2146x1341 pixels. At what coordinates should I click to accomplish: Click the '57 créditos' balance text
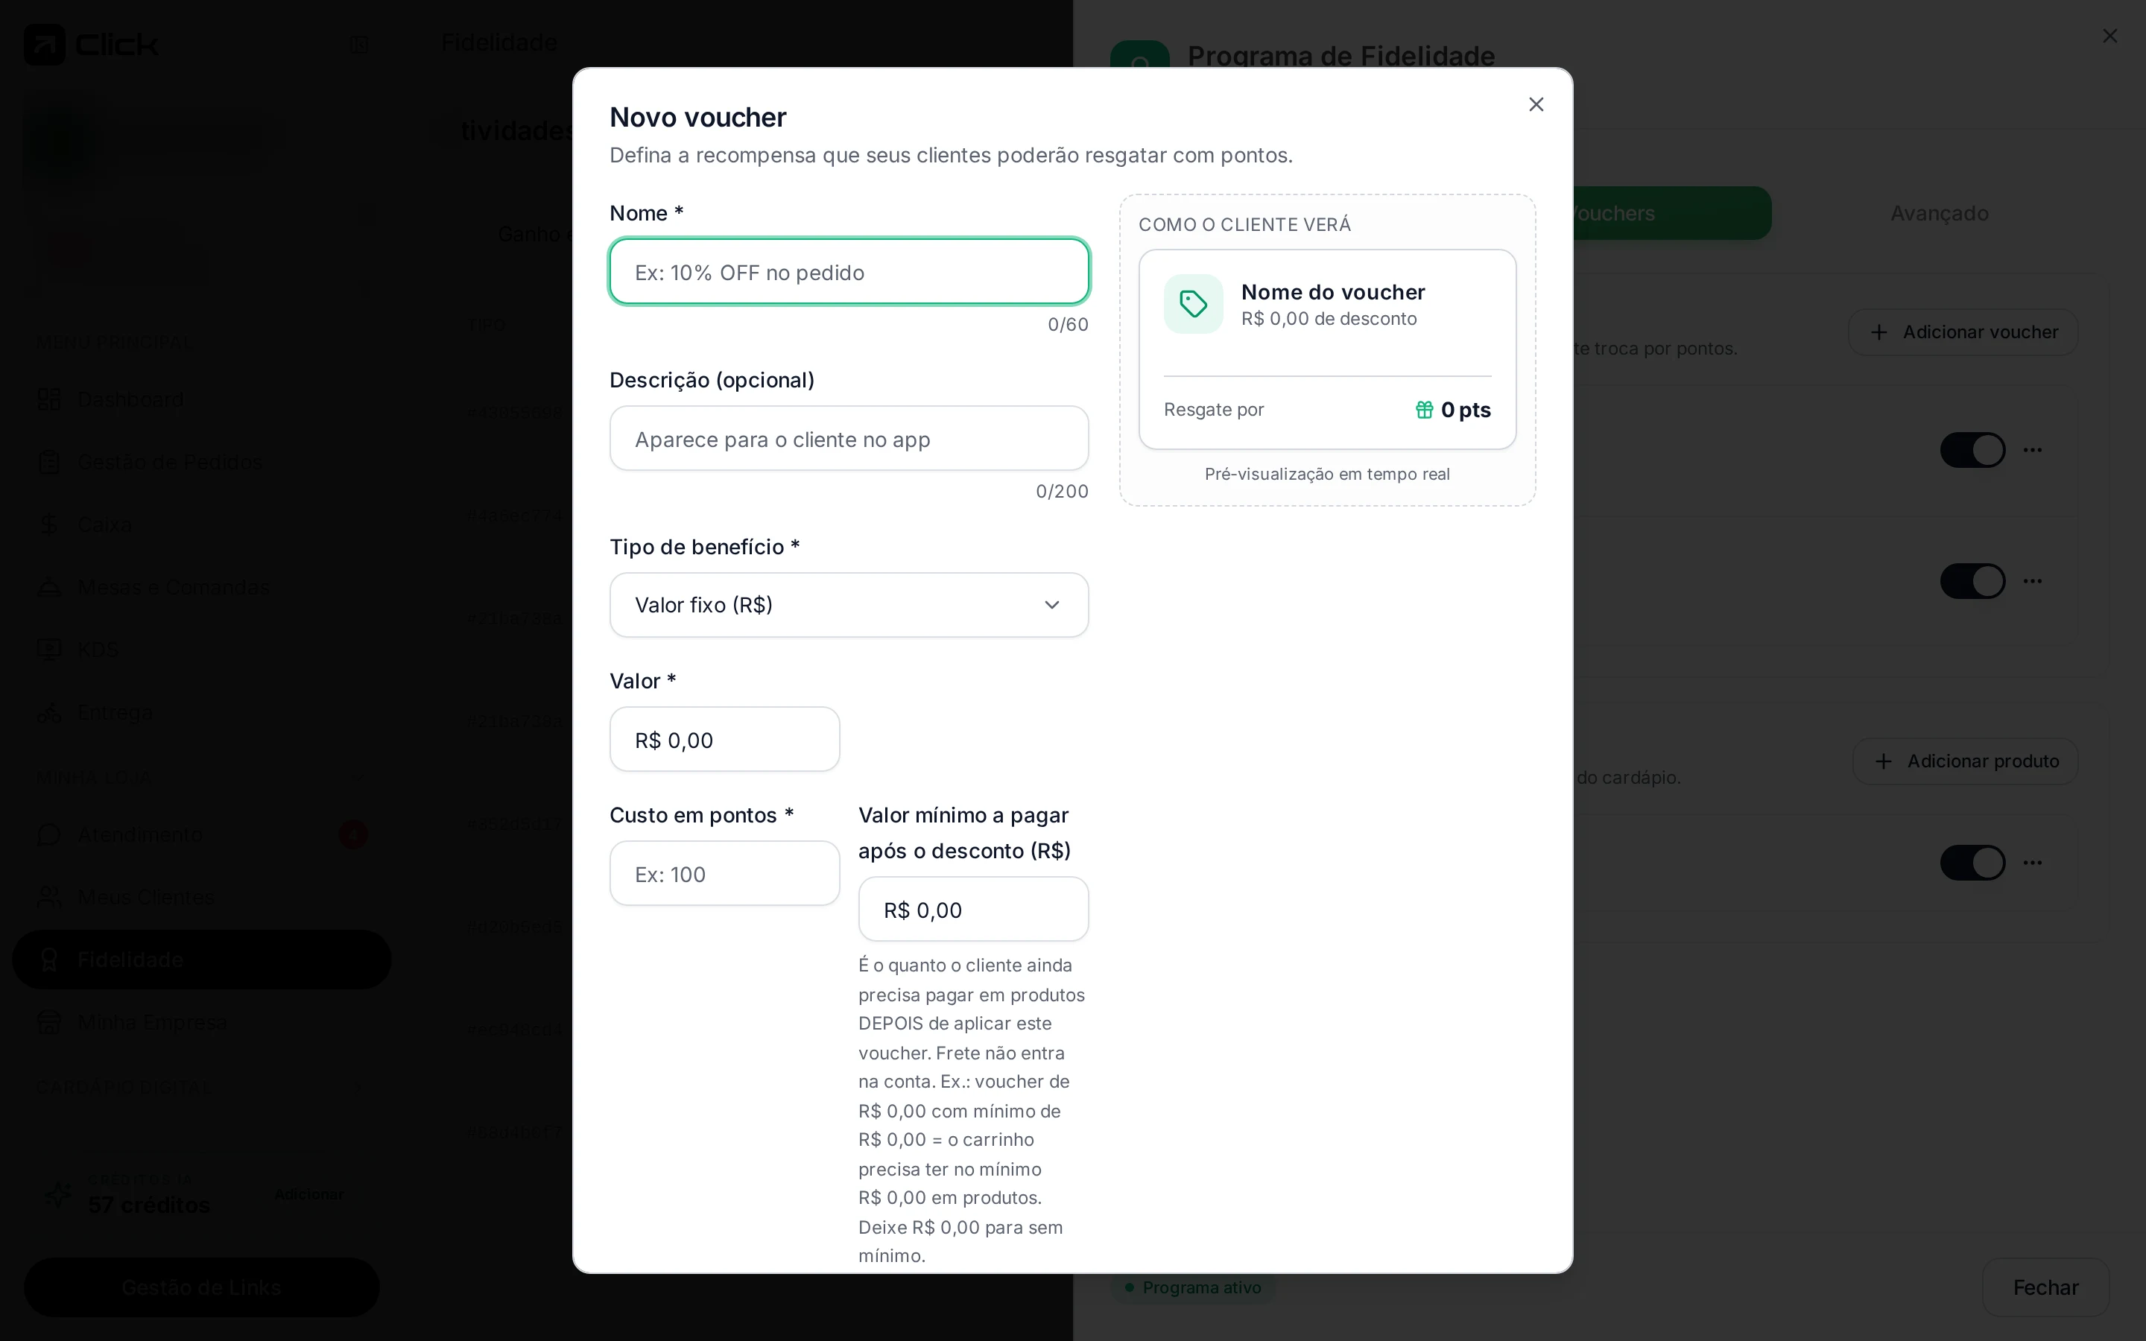tap(149, 1205)
